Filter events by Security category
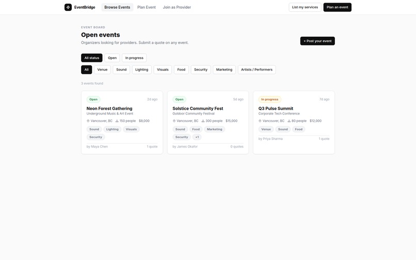The width and height of the screenshot is (416, 260). 201,70
